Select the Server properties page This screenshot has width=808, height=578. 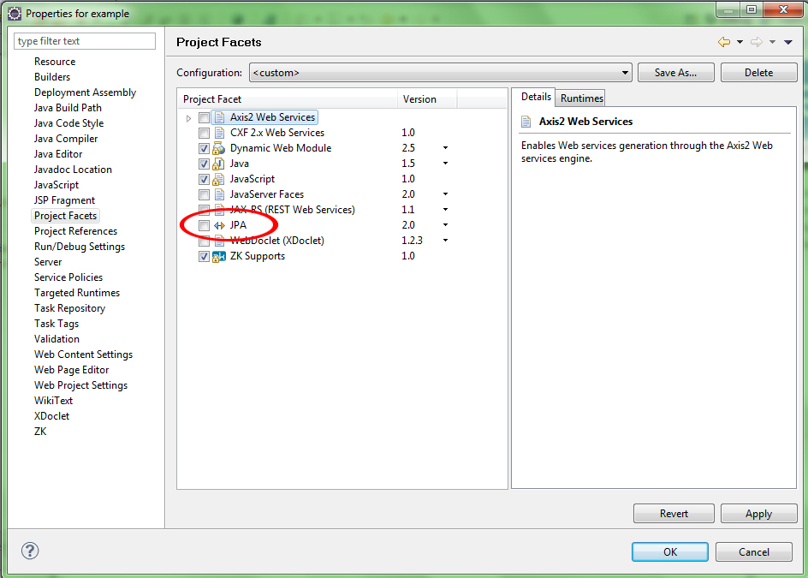click(x=48, y=262)
